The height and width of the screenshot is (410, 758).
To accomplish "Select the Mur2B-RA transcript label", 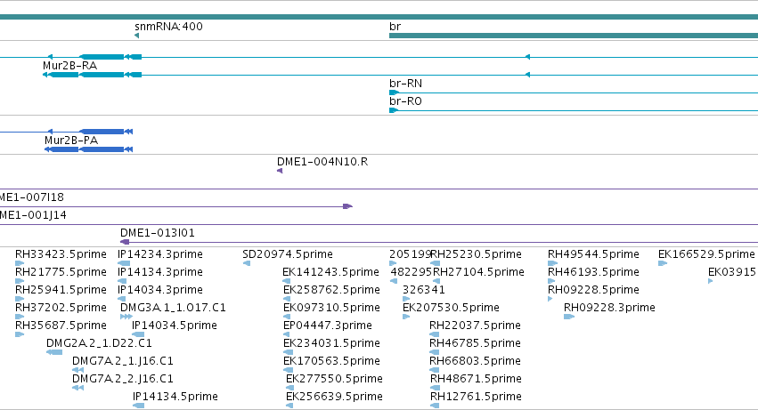I will click(69, 66).
